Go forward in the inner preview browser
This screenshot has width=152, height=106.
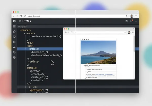[68, 33]
